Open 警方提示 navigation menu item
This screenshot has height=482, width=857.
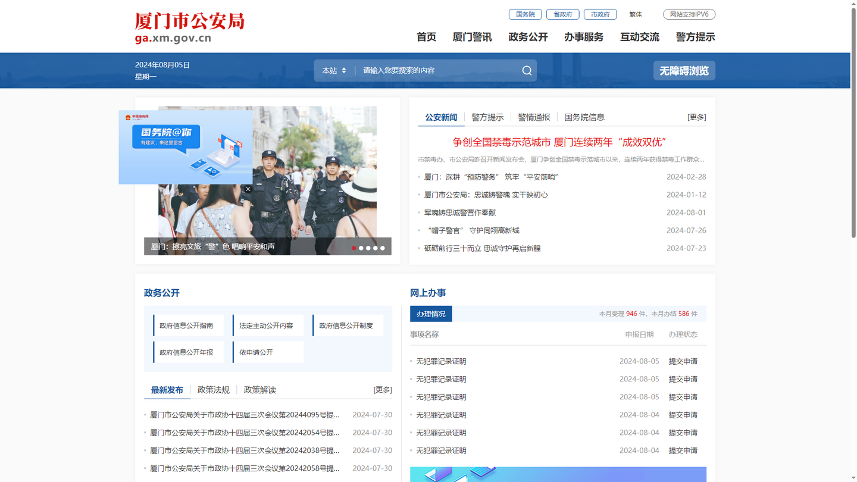[695, 37]
